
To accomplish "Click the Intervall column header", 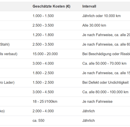I will tap(89, 6).
